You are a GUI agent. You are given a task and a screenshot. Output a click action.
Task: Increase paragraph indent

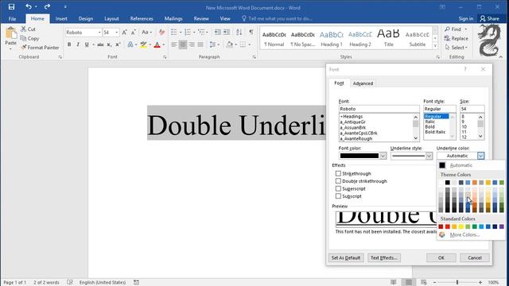[227, 32]
